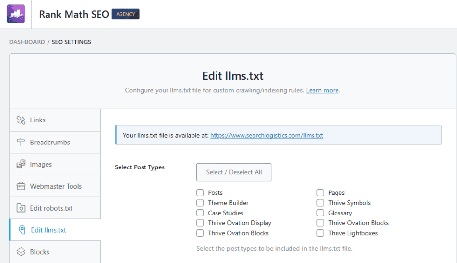Check the Theme Builder post type

pos(200,203)
